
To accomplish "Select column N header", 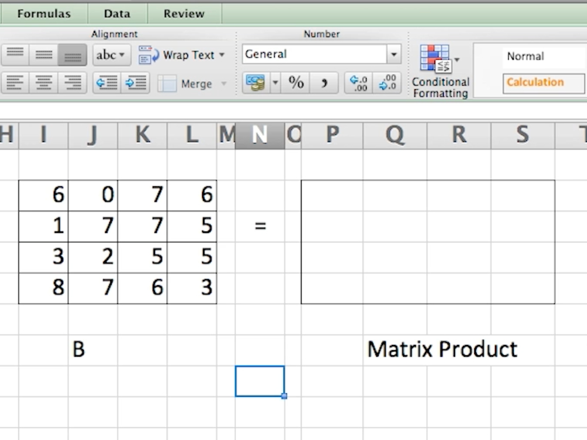I will click(260, 135).
